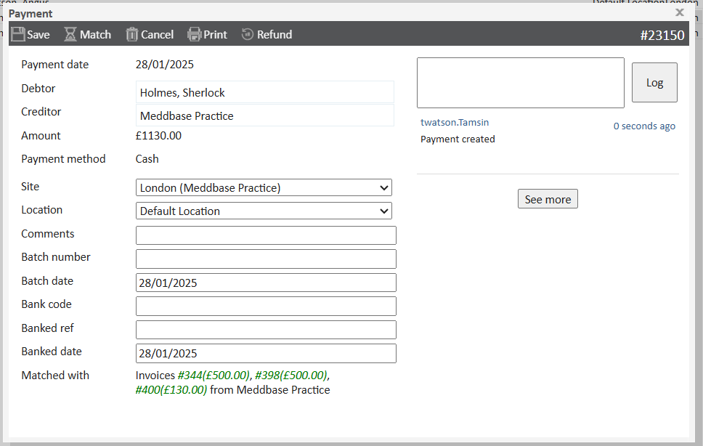This screenshot has width=703, height=446.
Task: Click the See more button
Action: 548,199
